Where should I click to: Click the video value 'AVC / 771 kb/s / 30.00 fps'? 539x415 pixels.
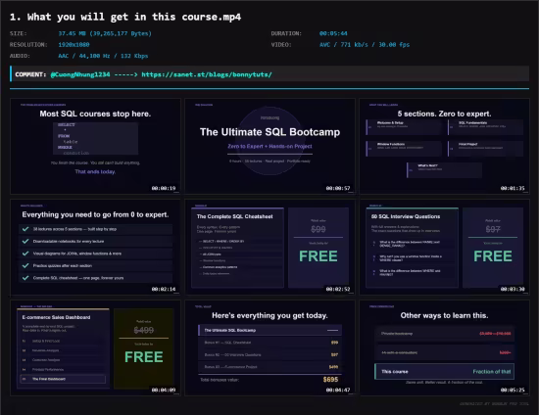[365, 45]
